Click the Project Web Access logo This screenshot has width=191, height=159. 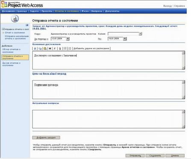pyautogui.click(x=22, y=5)
